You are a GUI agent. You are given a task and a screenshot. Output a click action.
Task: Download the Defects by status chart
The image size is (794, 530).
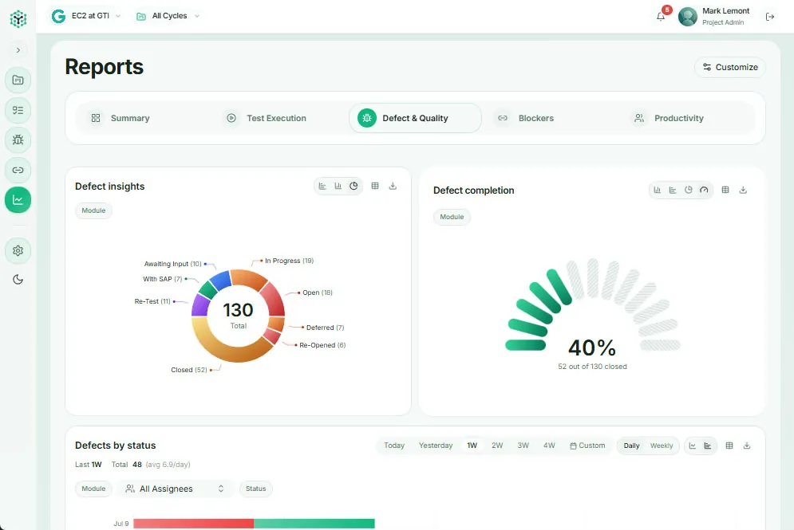747,446
